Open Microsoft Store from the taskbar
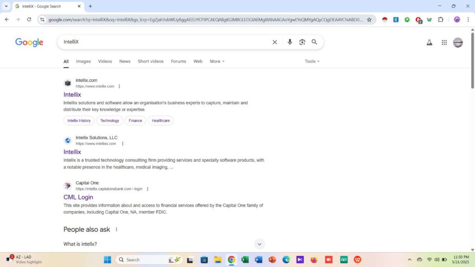The width and height of the screenshot is (475, 267). coord(204,260)
